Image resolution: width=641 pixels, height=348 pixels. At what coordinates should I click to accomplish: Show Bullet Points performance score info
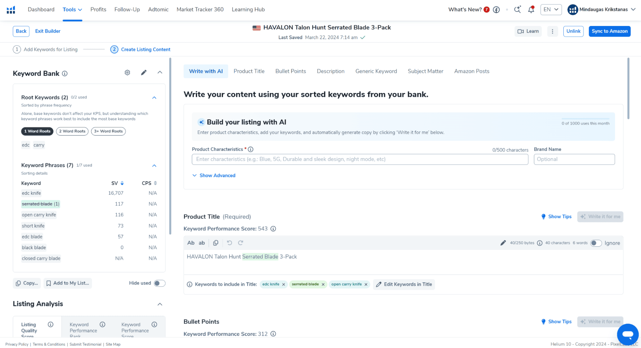tap(273, 334)
